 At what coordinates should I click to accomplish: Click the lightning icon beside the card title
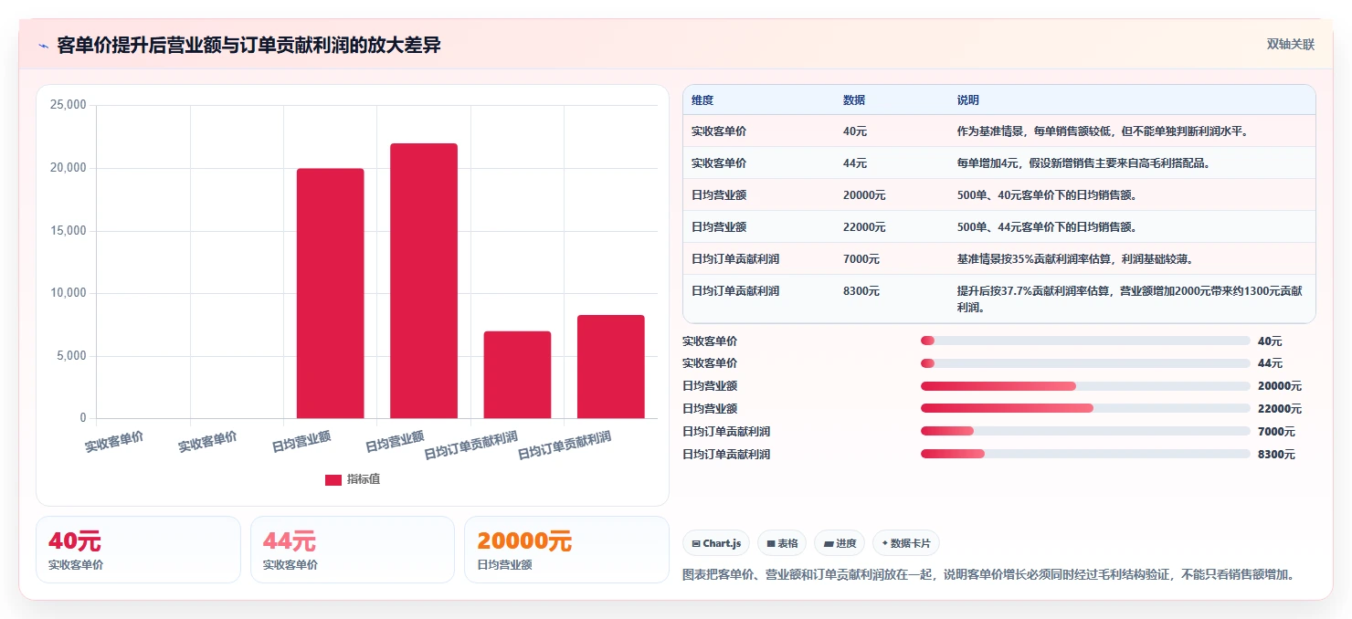[x=43, y=46]
